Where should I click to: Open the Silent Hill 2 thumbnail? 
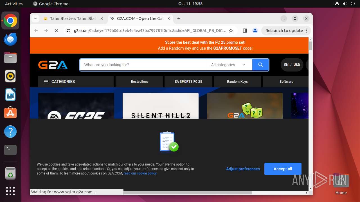pyautogui.click(x=161, y=106)
